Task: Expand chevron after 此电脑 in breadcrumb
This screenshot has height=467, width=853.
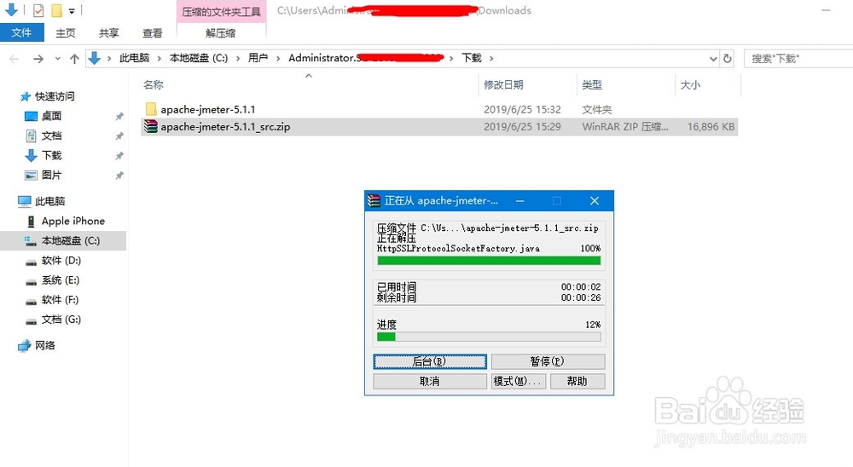Action: point(160,58)
